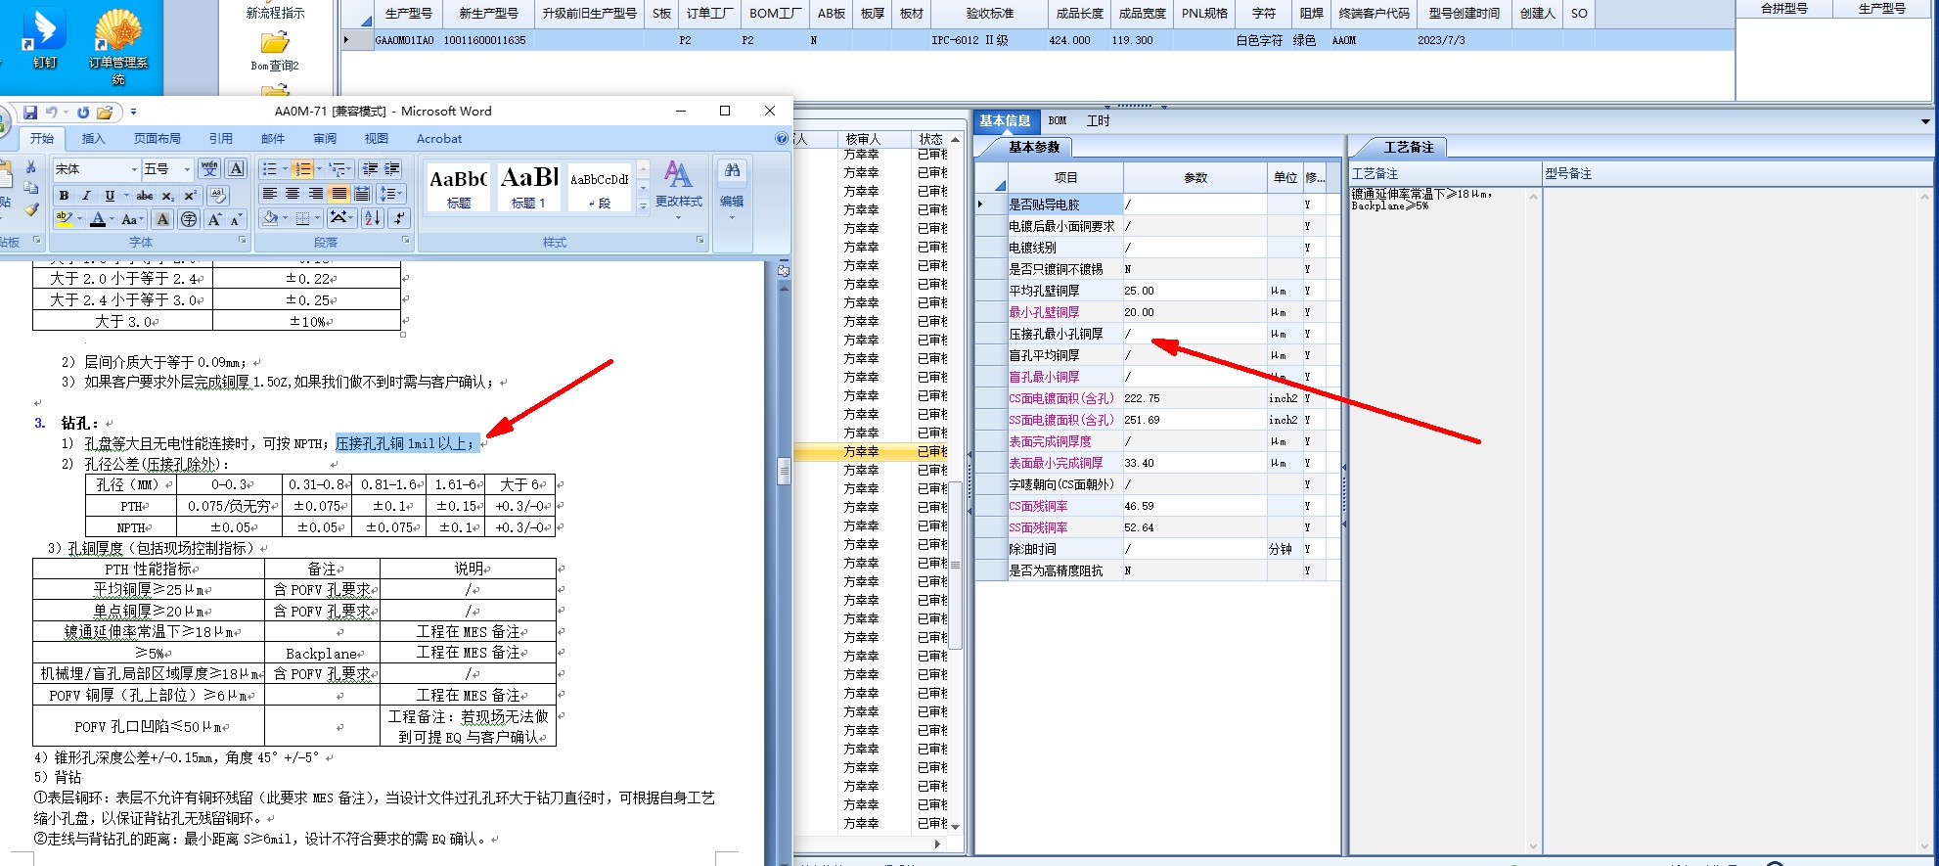Click the 验收标准 column header
Viewport: 1939px width, 866px height.
[x=989, y=14]
